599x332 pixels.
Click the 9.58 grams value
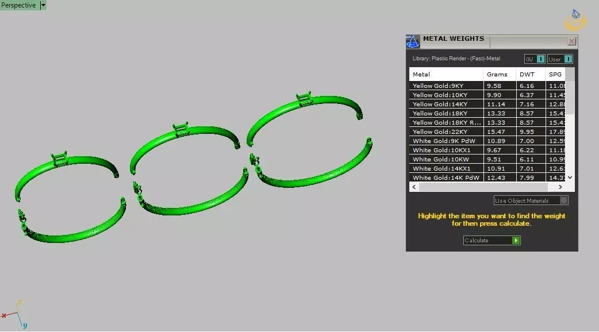494,86
